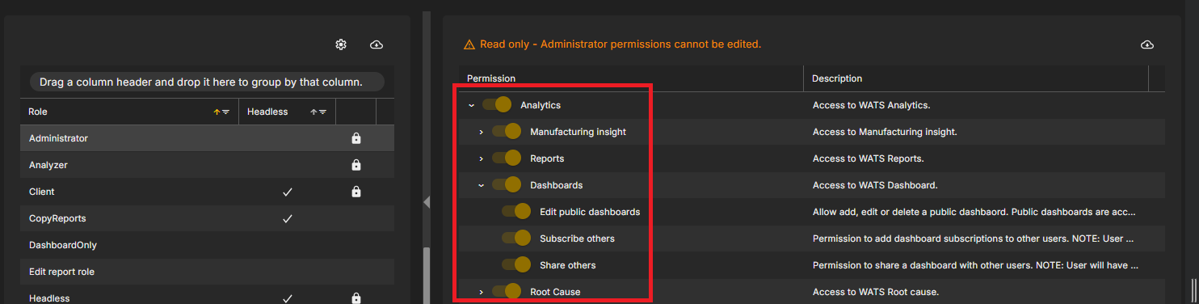Sort arrow in Headless column header
The width and height of the screenshot is (1199, 304).
tap(313, 112)
